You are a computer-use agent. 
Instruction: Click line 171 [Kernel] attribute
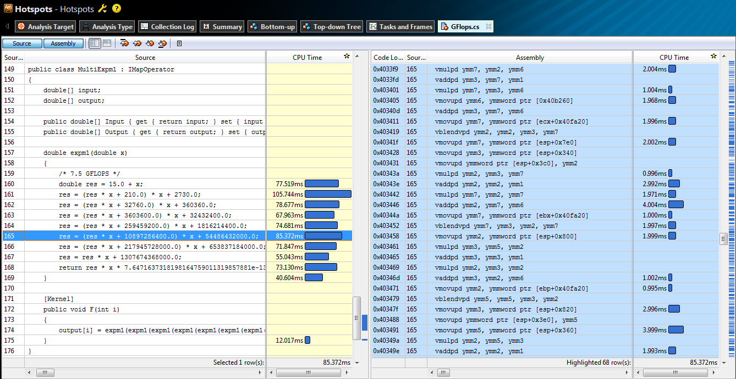[58, 299]
